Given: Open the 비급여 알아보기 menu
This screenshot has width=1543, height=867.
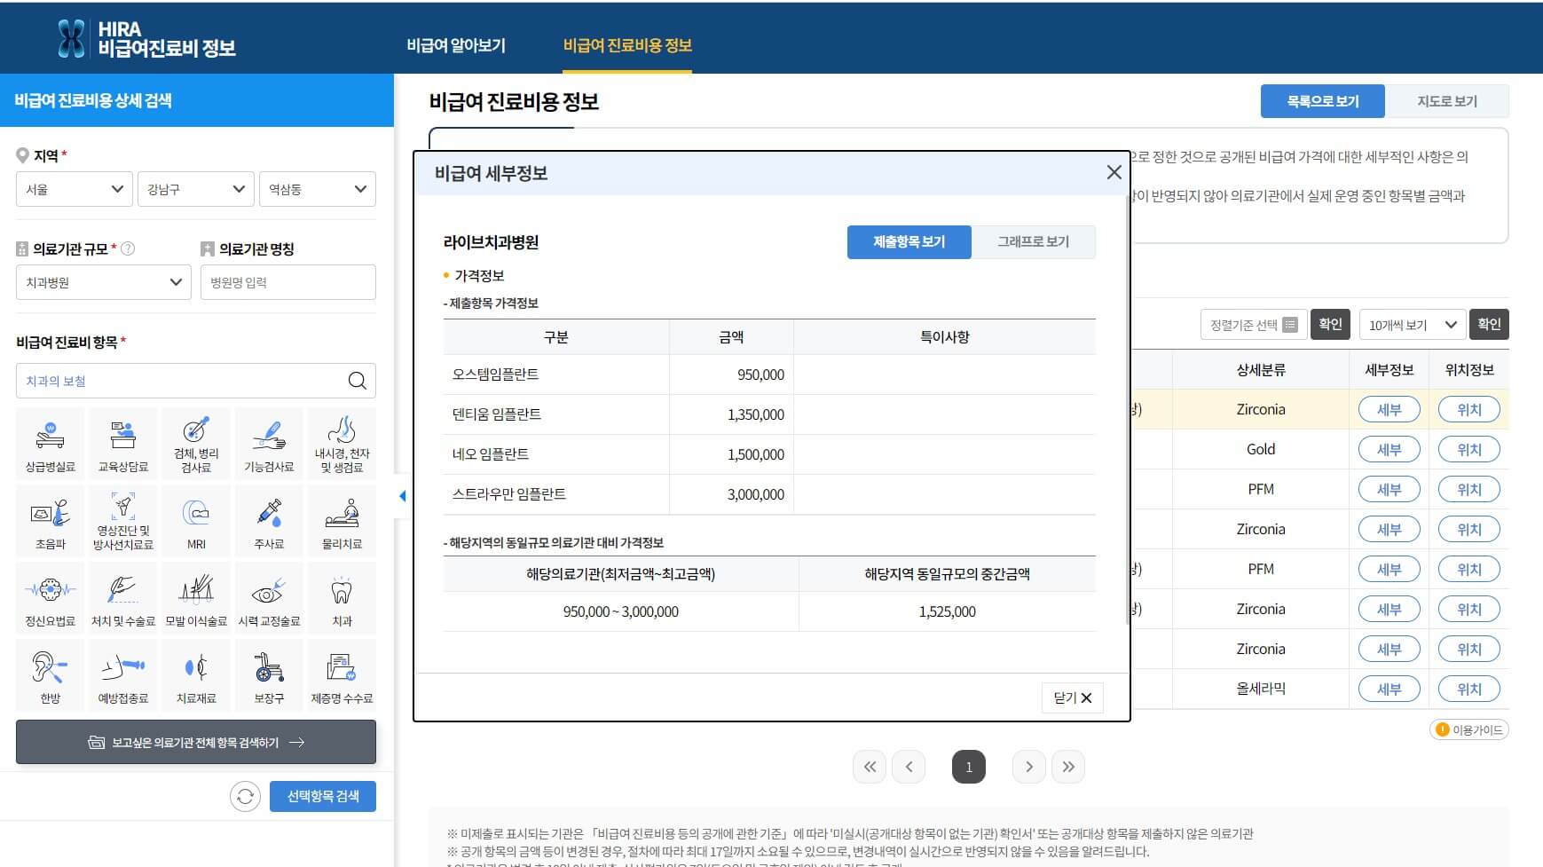Looking at the screenshot, I should coord(456,45).
